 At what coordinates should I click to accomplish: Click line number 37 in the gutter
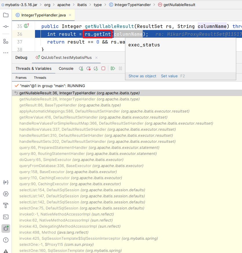[x=20, y=42]
